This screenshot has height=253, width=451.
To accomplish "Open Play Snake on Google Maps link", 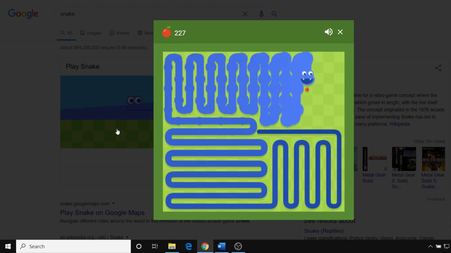I will coord(102,213).
